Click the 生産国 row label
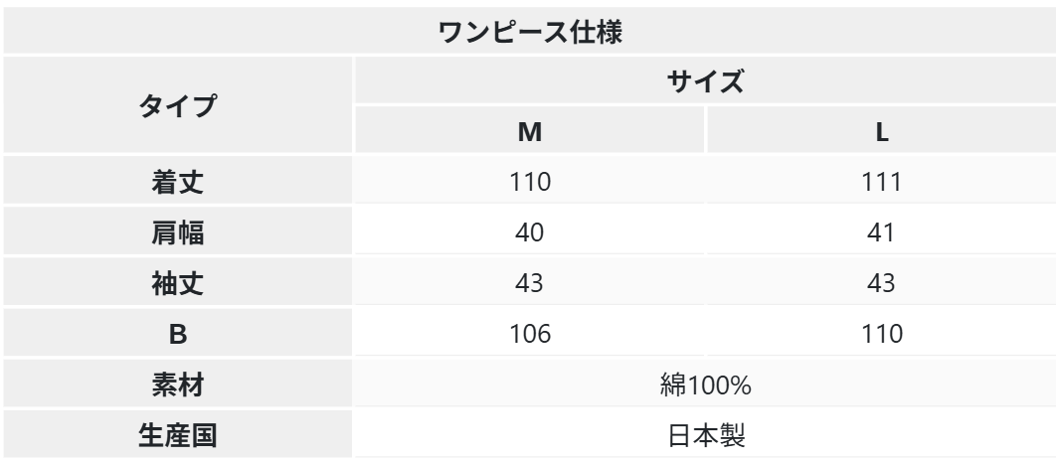 coord(178,435)
